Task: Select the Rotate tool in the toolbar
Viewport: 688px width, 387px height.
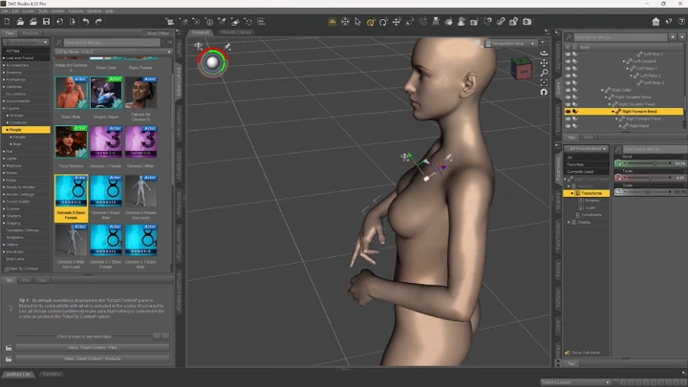Action: point(383,21)
